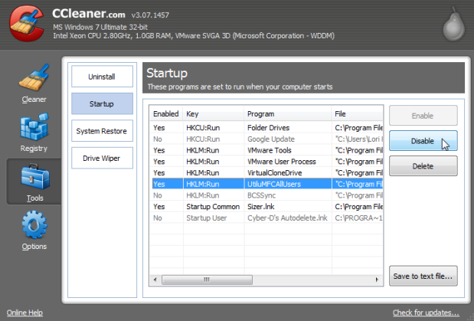
Task: Select the Tools toolbox icon
Action: [x=34, y=176]
